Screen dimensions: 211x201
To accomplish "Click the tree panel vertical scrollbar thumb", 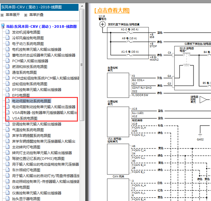I will coord(82,65).
